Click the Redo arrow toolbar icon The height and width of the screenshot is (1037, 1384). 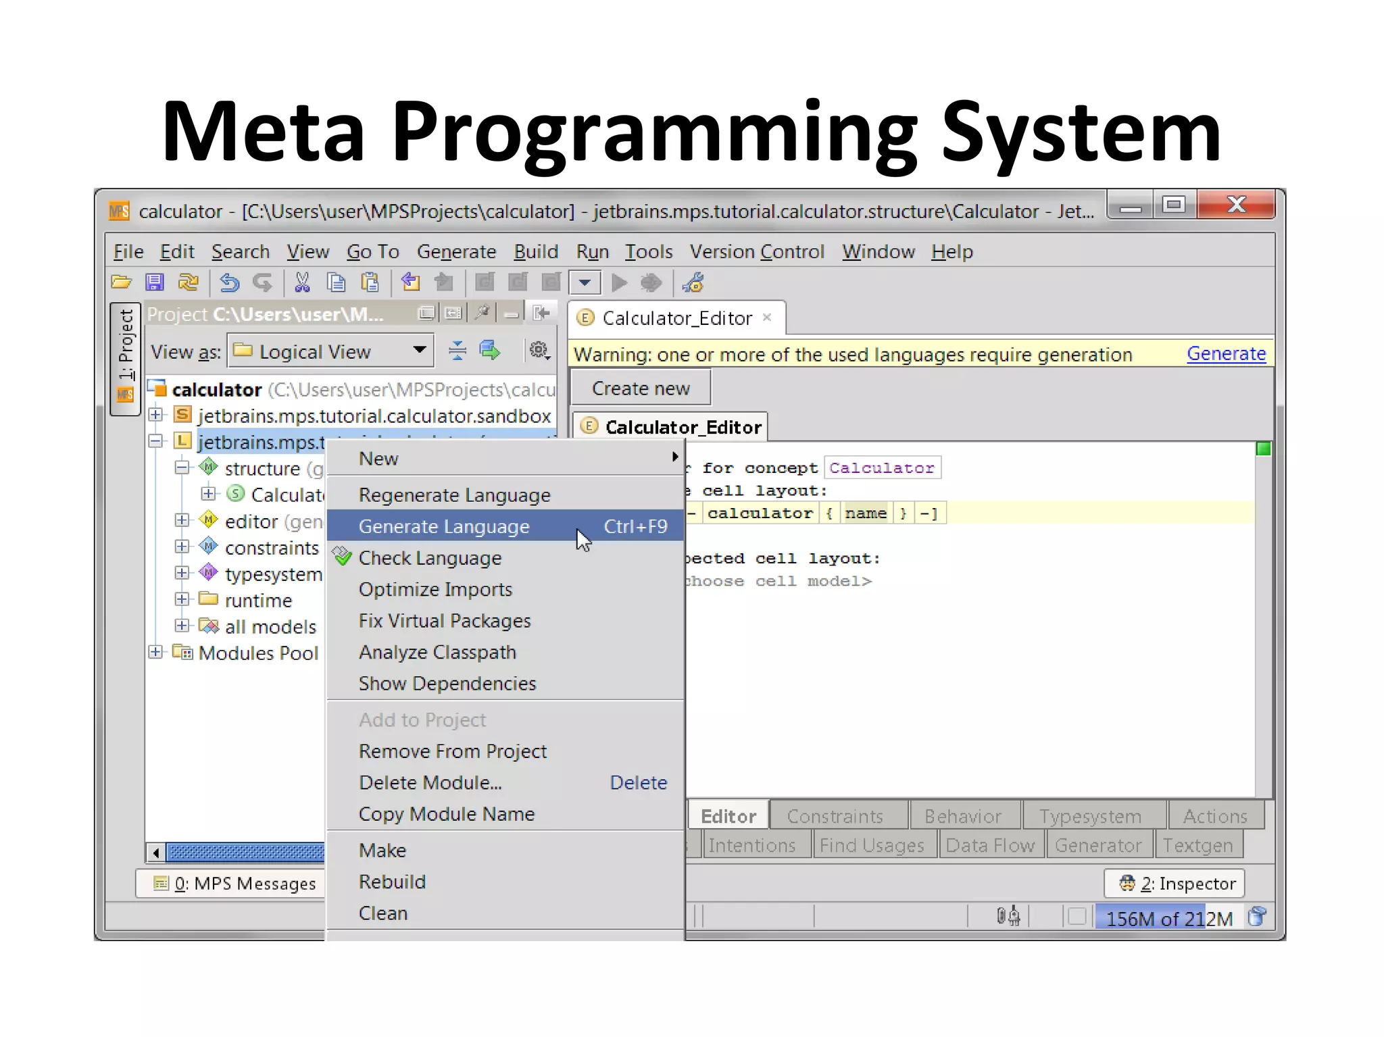click(x=262, y=282)
